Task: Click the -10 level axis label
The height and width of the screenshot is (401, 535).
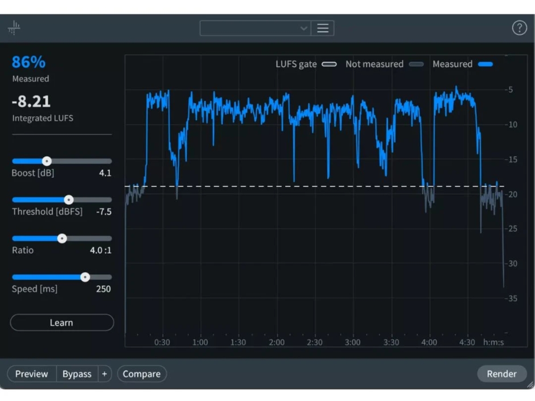Action: coord(511,124)
